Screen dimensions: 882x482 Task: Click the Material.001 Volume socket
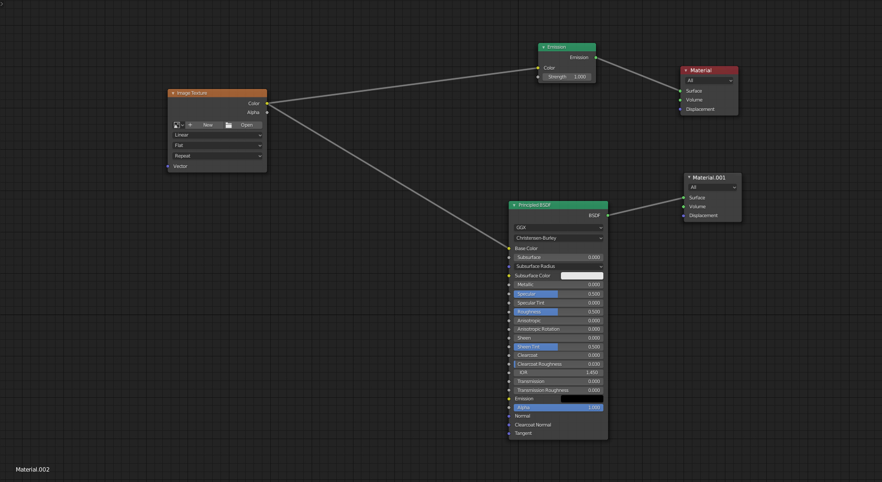[683, 207]
